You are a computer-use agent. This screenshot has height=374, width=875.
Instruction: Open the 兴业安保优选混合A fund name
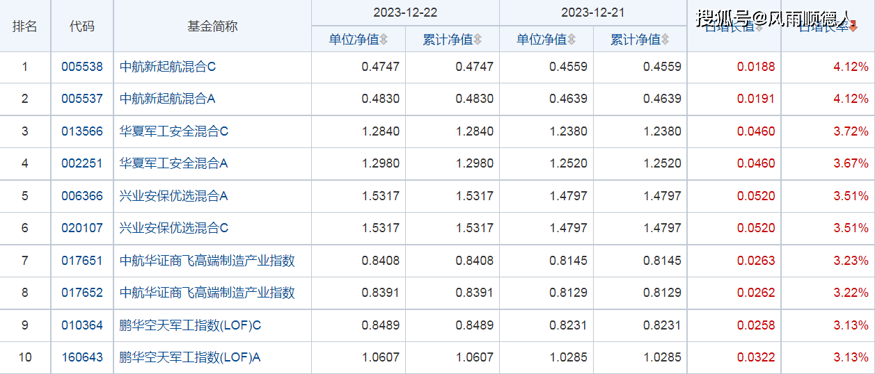click(x=174, y=196)
